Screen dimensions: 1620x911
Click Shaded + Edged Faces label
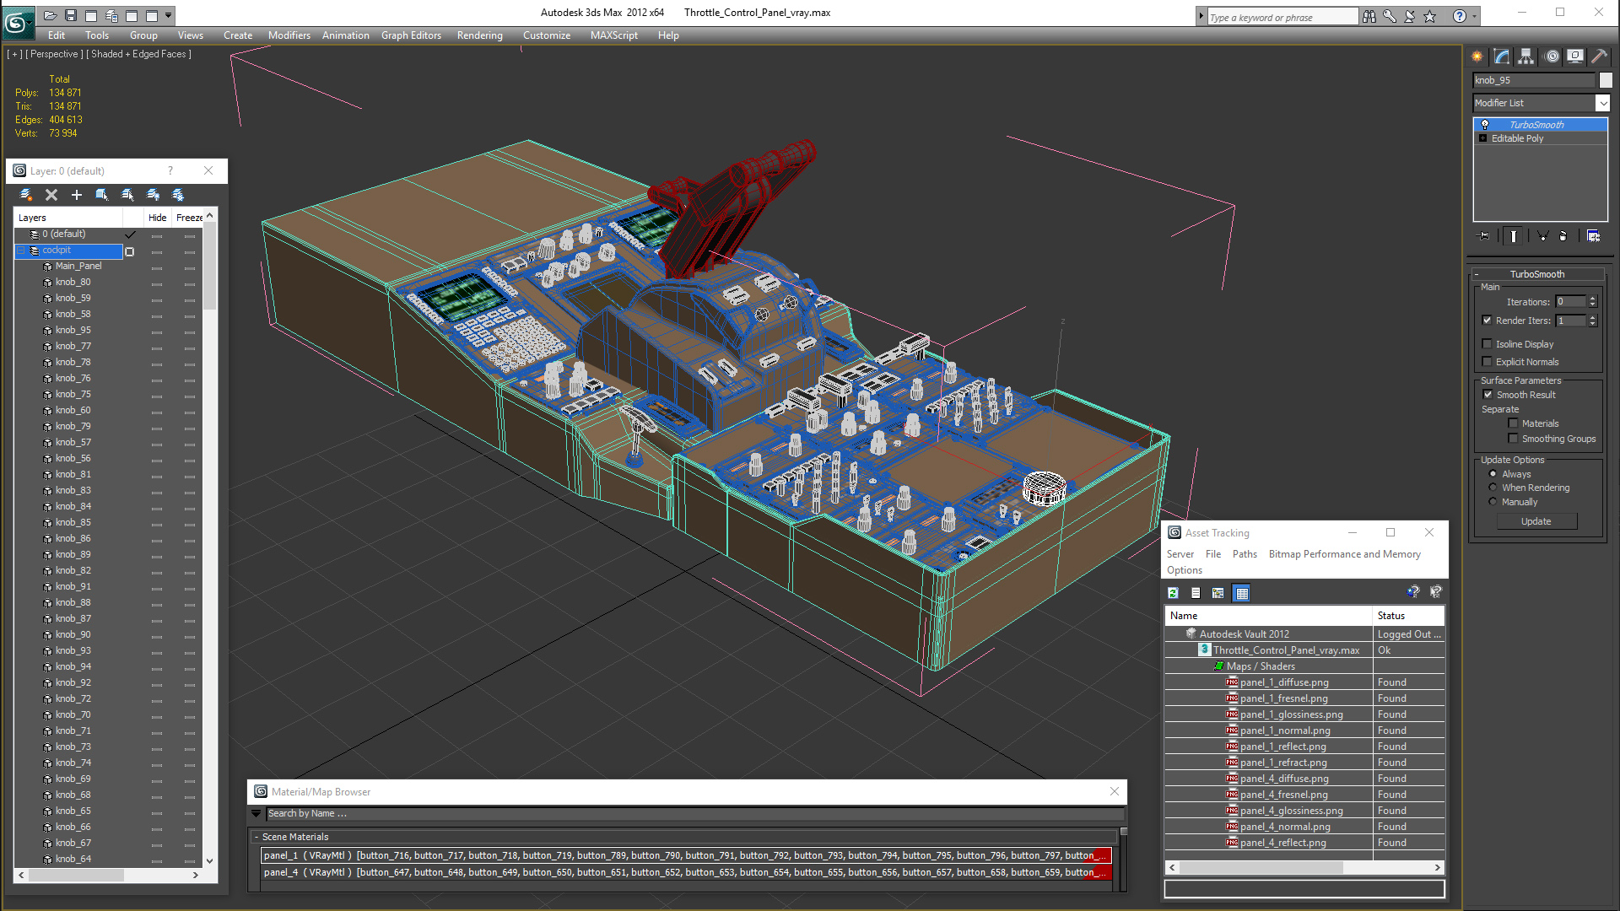point(138,54)
